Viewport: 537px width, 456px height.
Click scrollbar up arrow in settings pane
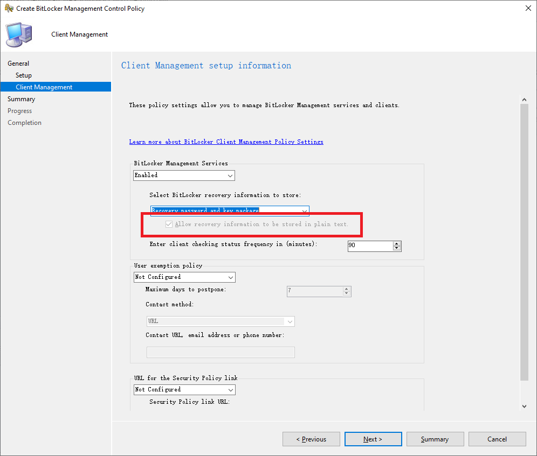524,100
